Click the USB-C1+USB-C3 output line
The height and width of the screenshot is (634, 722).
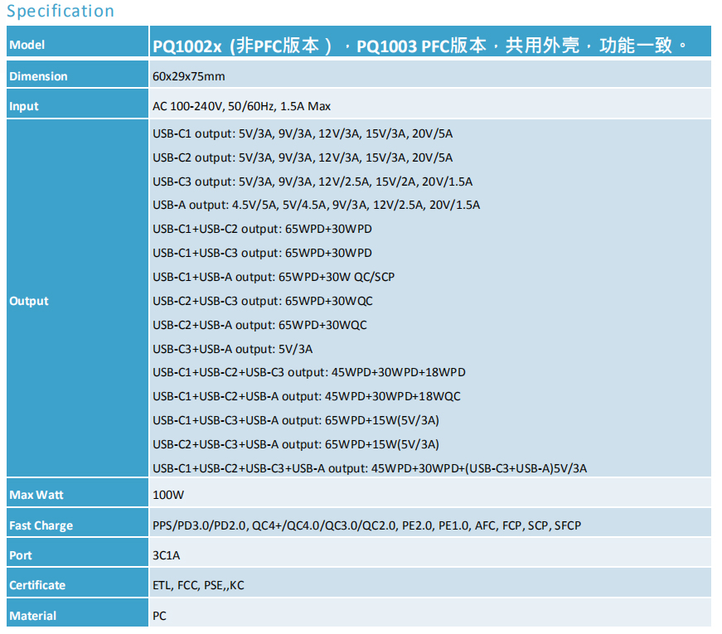point(262,253)
